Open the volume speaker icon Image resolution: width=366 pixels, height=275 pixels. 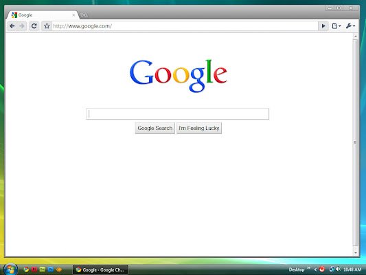click(339, 269)
